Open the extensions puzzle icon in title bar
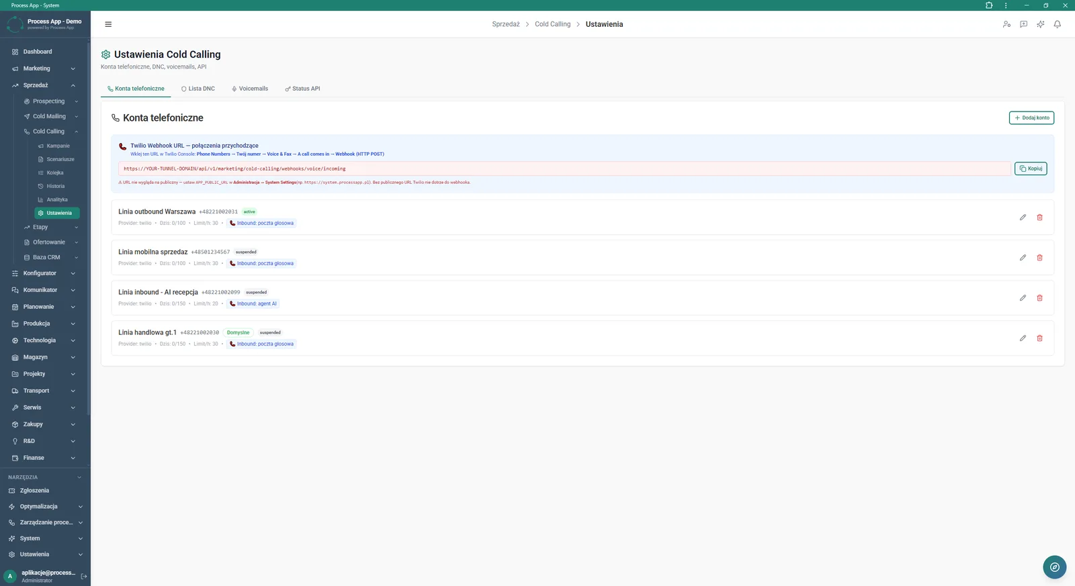The height and width of the screenshot is (586, 1075). coord(989,5)
